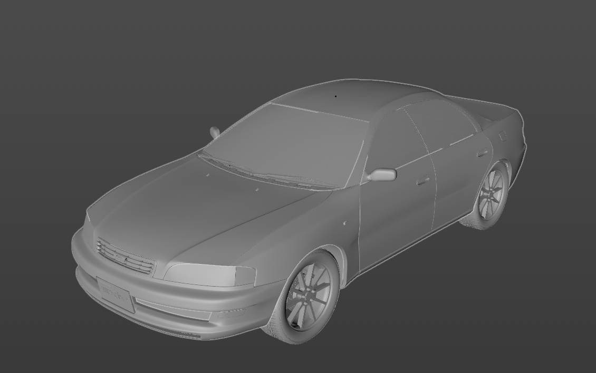Select the near-side door mirror
This screenshot has height=373, width=596.
pos(382,175)
